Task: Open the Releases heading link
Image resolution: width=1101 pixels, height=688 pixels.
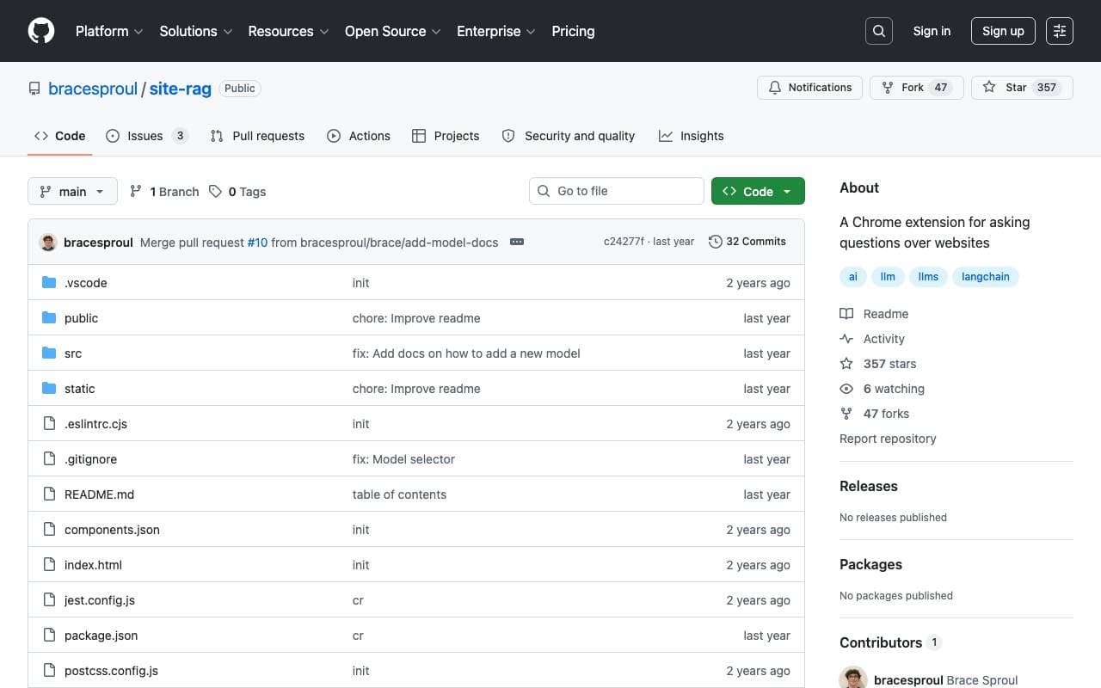Action: click(x=869, y=486)
